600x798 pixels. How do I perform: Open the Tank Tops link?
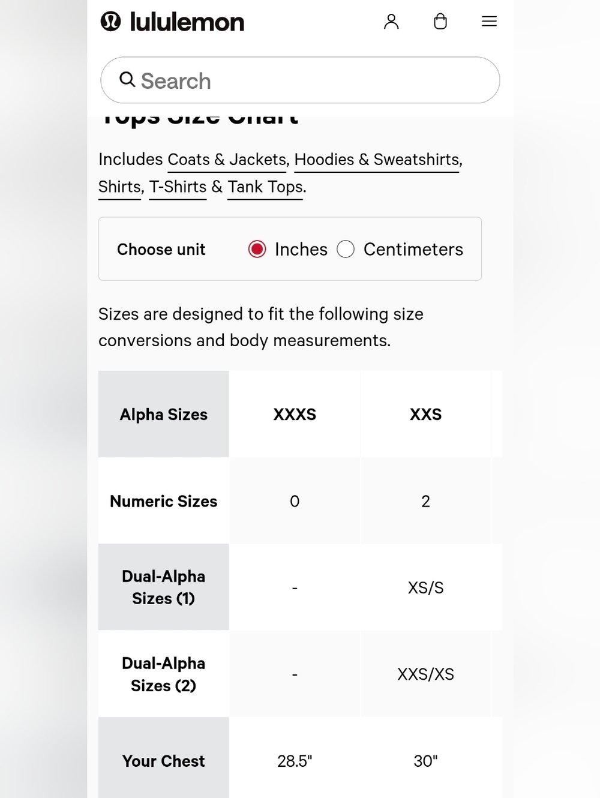(265, 187)
